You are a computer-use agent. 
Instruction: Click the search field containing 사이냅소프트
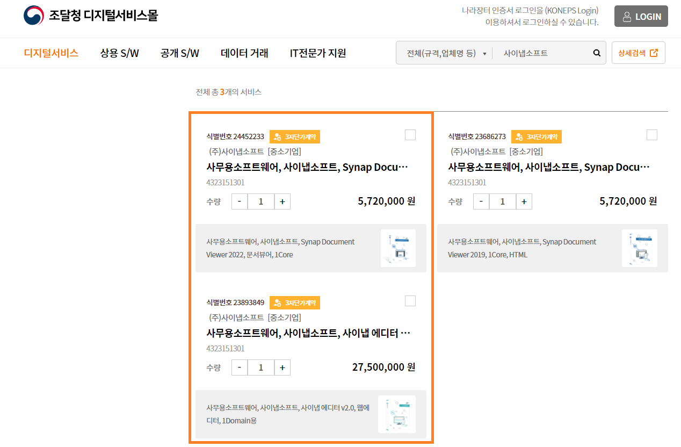click(x=541, y=53)
